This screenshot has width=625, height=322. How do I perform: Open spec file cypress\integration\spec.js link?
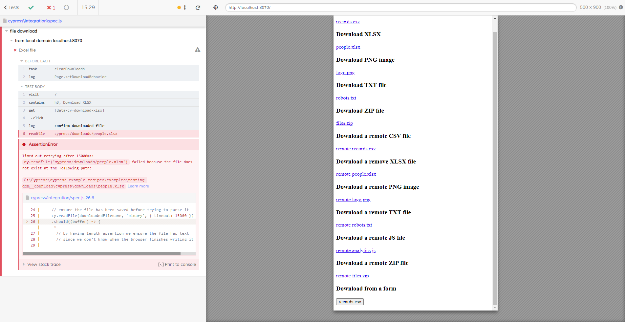[35, 21]
